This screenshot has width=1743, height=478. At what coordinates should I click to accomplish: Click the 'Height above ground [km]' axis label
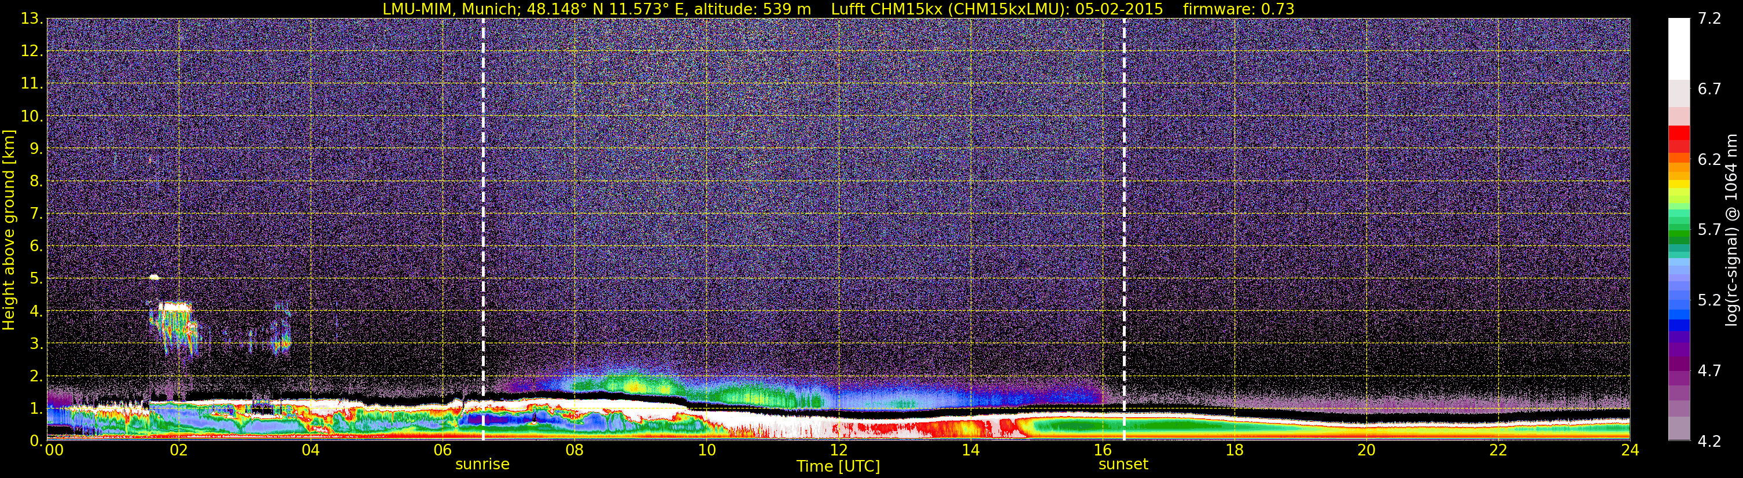tap(9, 230)
